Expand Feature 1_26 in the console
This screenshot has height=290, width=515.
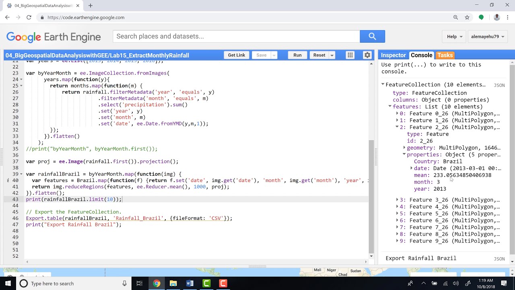pyautogui.click(x=397, y=120)
